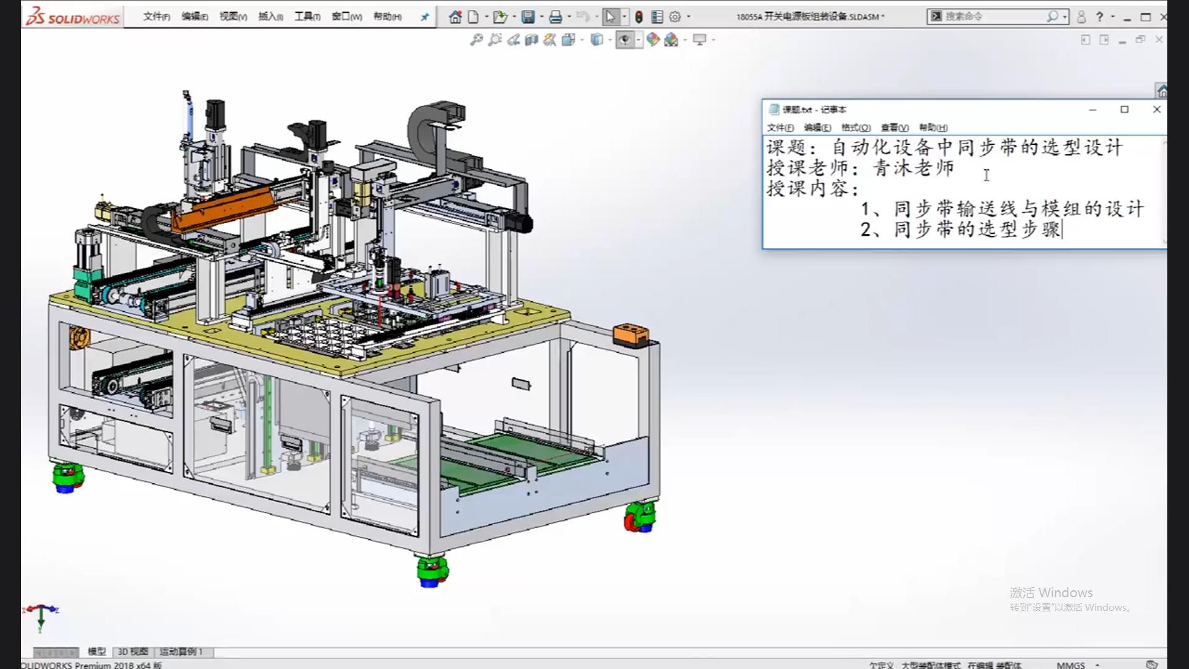Switch to the 模型 tab

pos(97,652)
